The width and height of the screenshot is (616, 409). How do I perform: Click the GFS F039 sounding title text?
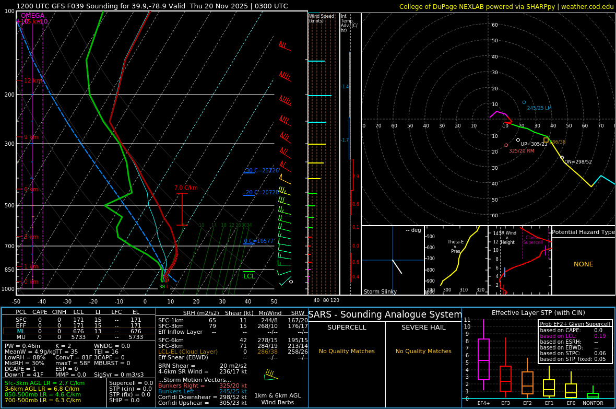[152, 6]
